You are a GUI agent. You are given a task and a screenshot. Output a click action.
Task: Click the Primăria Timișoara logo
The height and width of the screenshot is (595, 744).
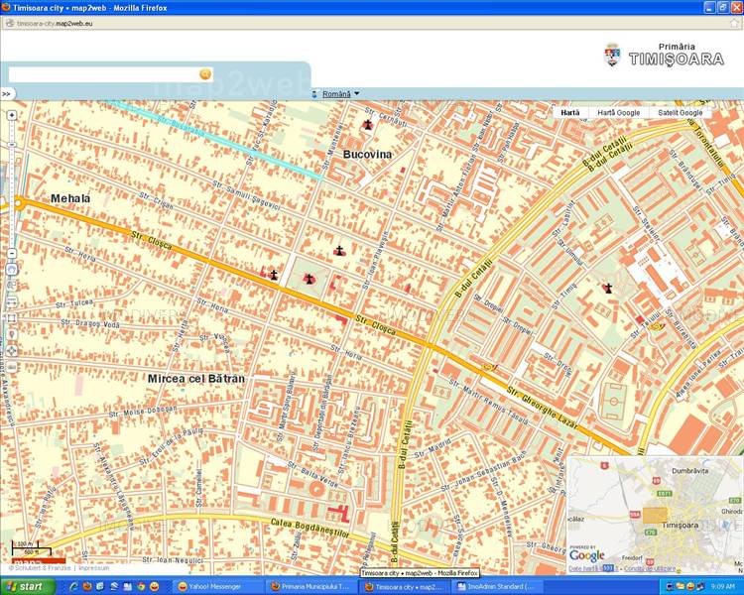(x=664, y=55)
